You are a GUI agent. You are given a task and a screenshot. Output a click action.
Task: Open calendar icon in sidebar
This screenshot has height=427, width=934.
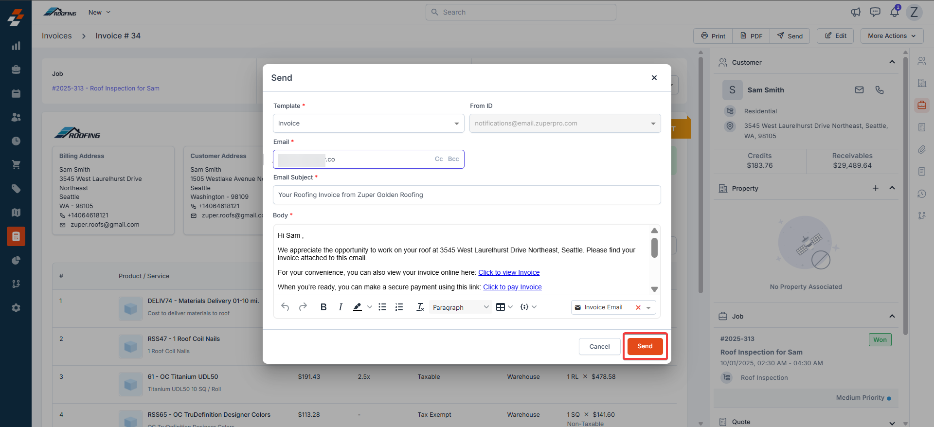(16, 93)
